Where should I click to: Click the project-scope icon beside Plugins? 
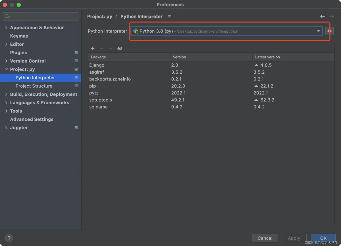[76, 53]
